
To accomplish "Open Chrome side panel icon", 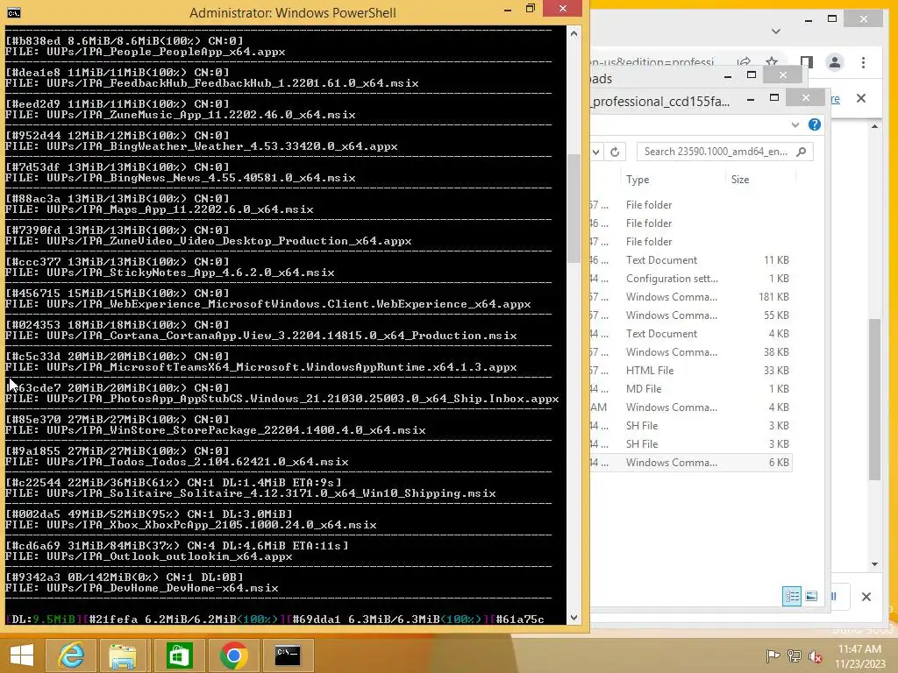I will click(x=807, y=62).
